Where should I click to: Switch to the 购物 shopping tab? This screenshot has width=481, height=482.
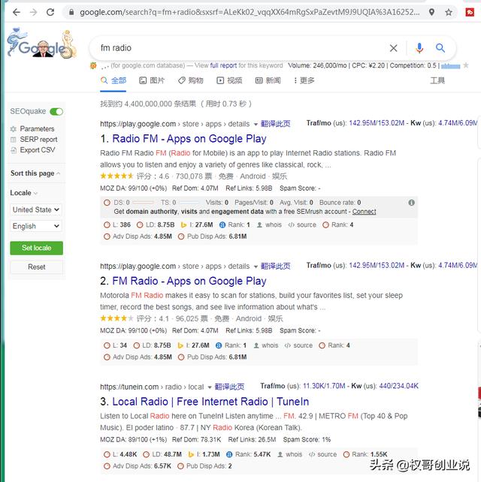click(x=191, y=80)
